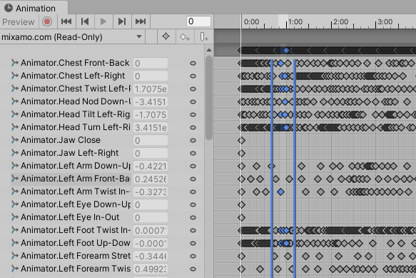
Task: Click the Chest Front-Back value field
Action: [151, 64]
